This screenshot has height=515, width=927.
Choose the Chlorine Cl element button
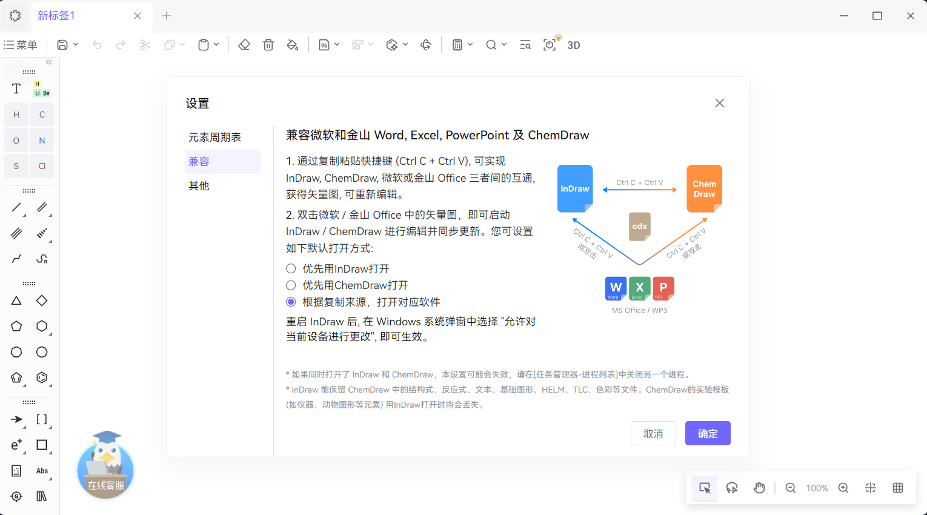tap(42, 166)
